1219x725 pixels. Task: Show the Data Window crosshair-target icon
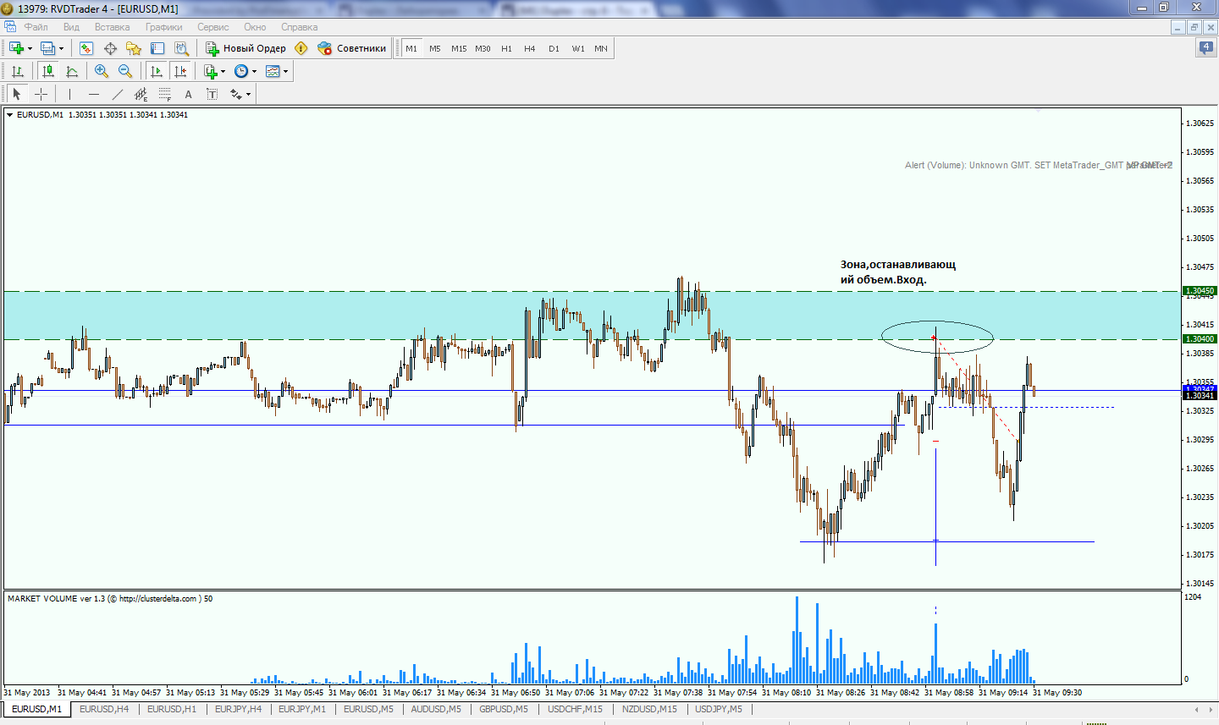click(110, 48)
